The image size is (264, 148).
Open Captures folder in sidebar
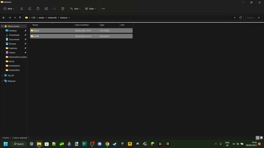tap(13, 48)
